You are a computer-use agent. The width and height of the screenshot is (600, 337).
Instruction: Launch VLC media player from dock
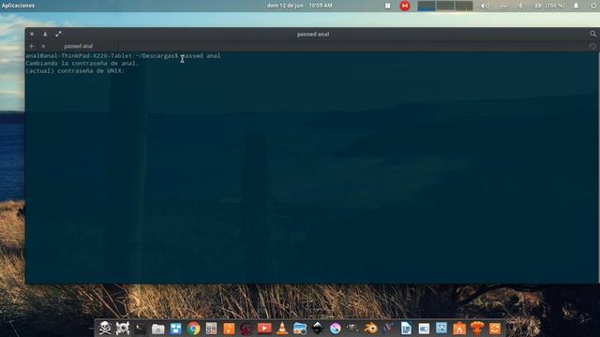click(x=282, y=329)
